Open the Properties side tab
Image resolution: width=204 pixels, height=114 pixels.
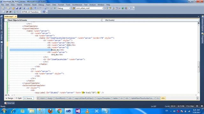(202, 38)
